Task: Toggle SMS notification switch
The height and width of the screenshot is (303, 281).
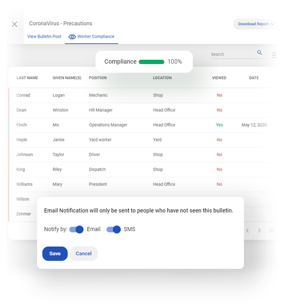Action: 113,229
